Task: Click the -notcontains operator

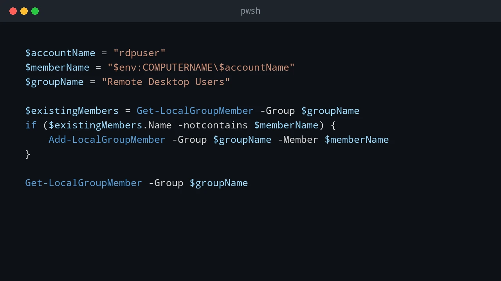Action: (x=213, y=125)
